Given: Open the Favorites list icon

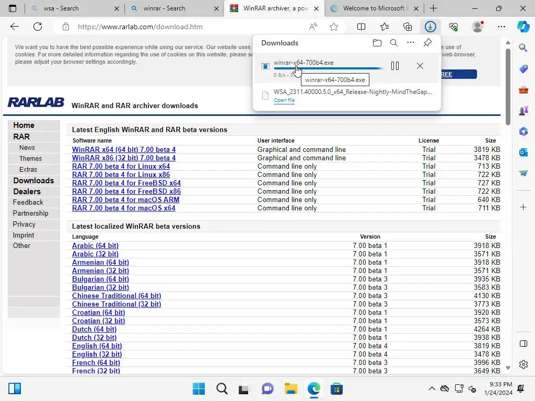Looking at the screenshot, I should [x=384, y=27].
